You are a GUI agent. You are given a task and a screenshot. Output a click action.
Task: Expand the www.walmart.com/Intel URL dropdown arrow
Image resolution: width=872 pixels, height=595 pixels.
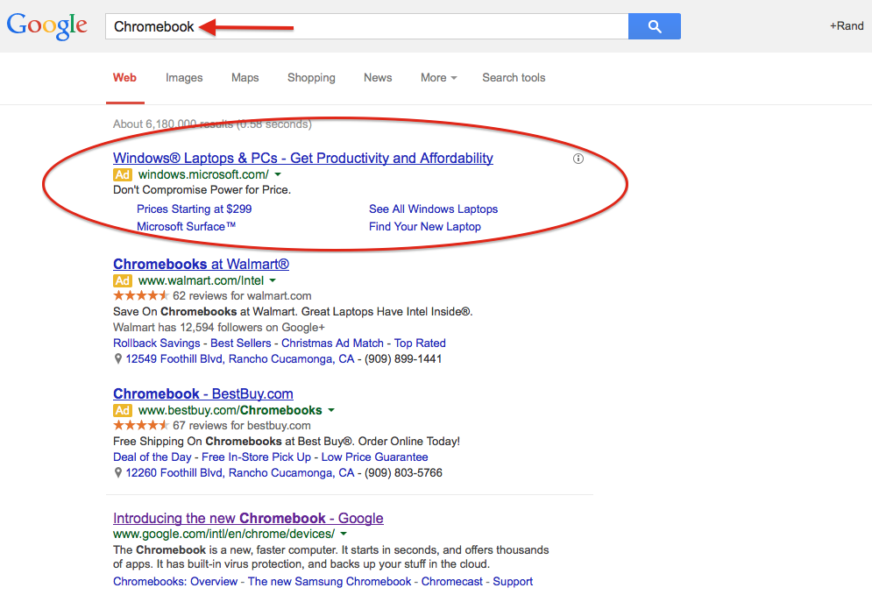273,280
